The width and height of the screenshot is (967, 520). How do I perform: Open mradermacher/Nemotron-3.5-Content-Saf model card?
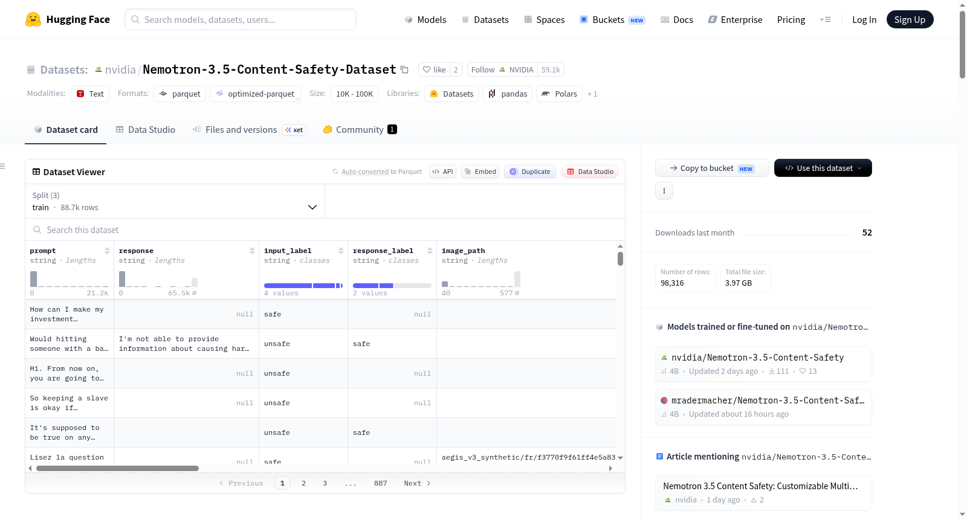[x=763, y=406]
